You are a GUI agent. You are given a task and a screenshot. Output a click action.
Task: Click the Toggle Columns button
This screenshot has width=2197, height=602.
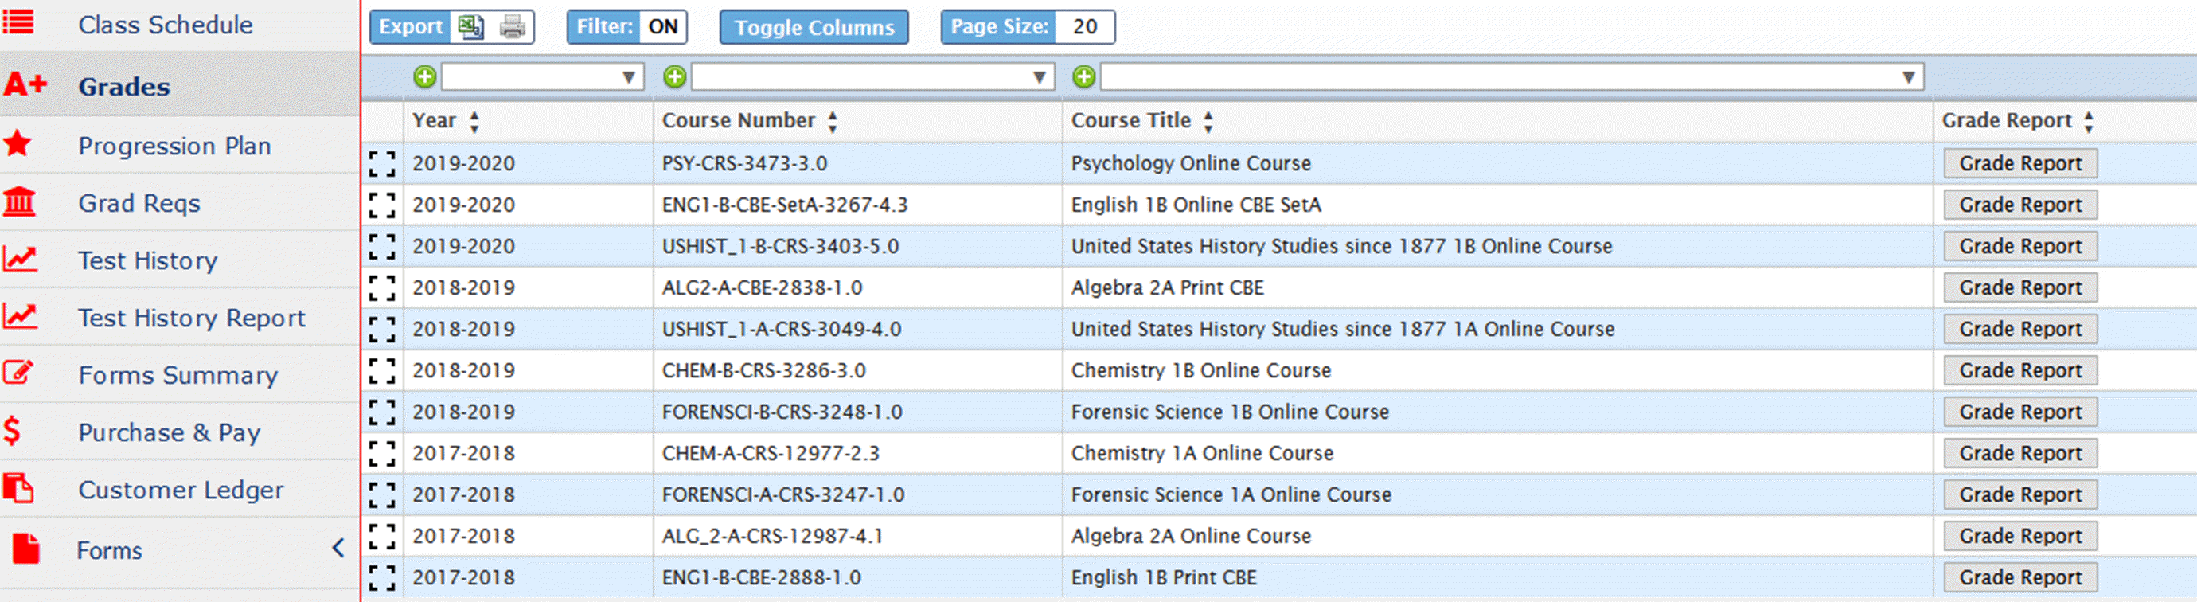tap(814, 27)
